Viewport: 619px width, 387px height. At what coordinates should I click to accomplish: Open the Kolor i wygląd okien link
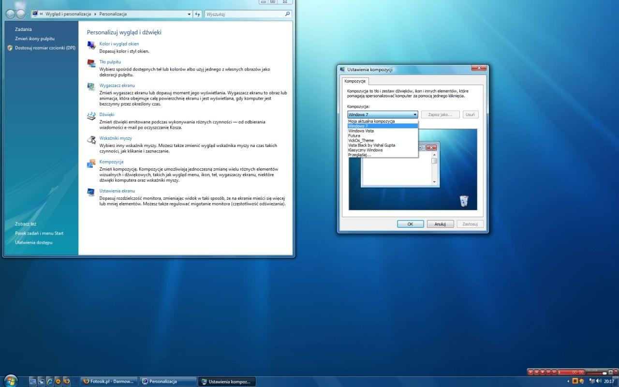[x=119, y=44]
